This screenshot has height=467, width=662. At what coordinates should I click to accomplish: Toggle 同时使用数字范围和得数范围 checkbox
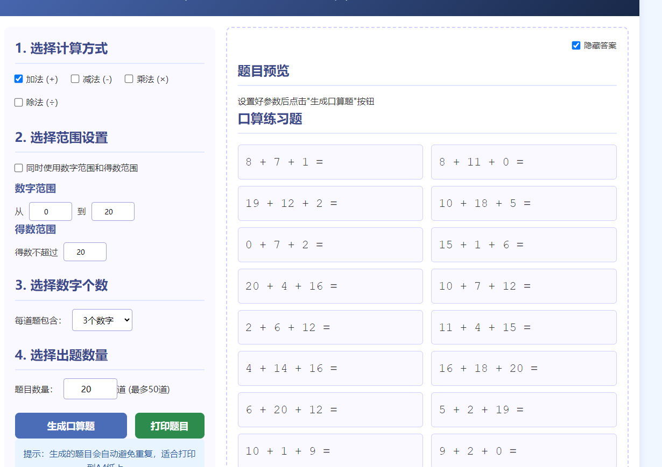point(19,168)
